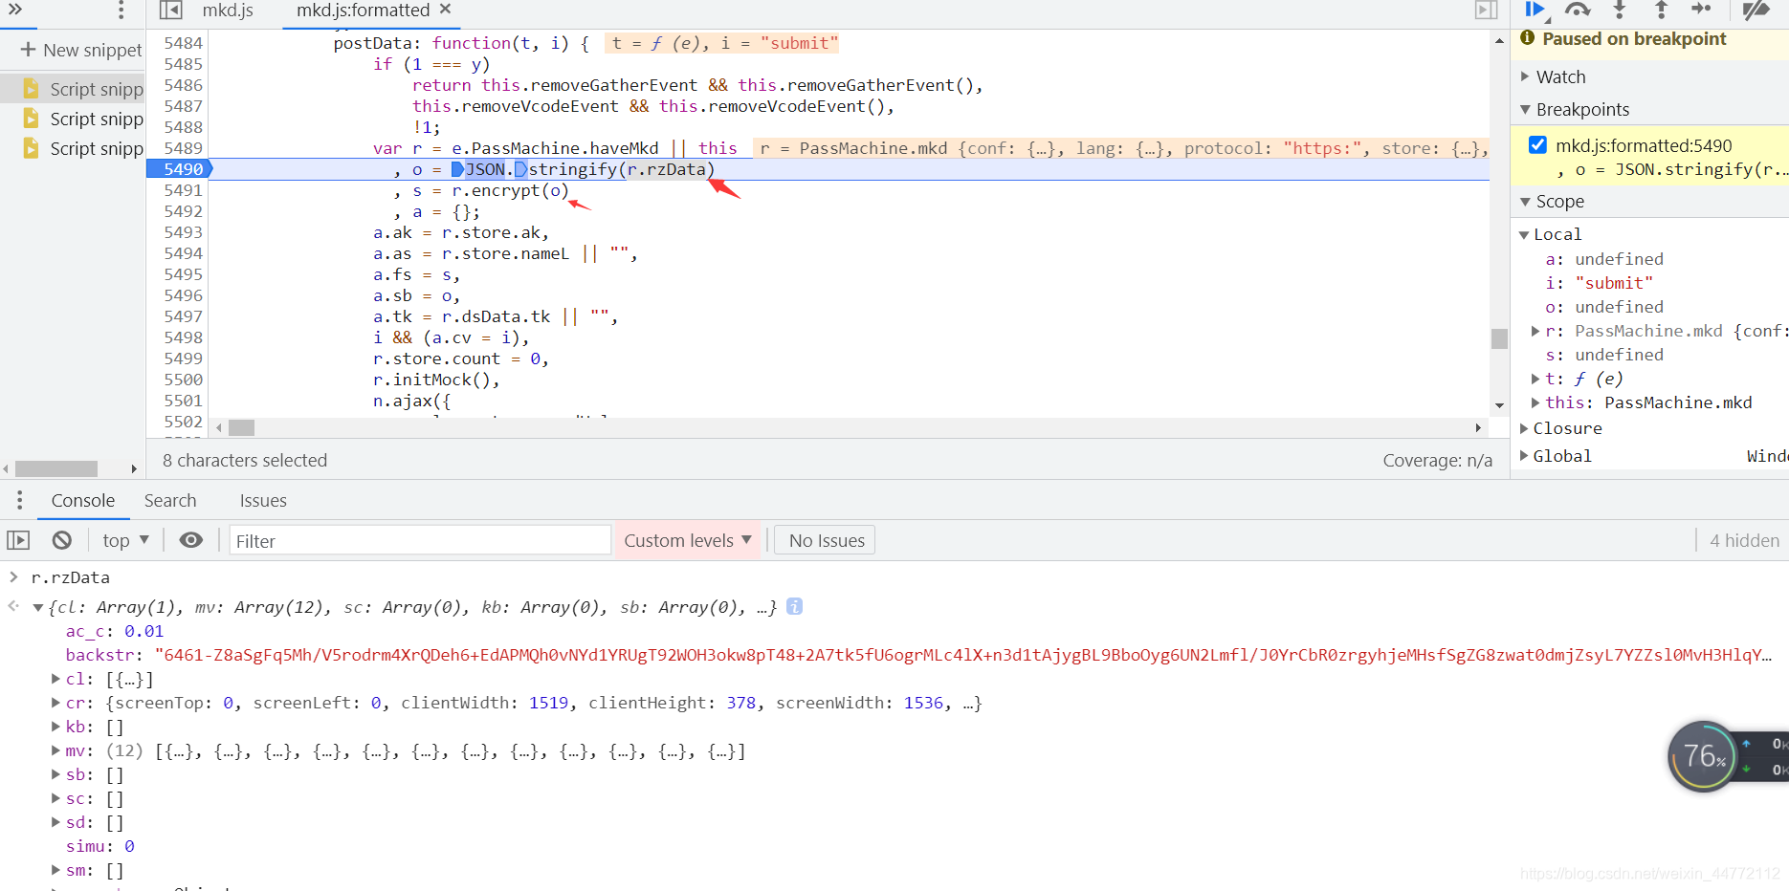Click the 4 hidden messages label
This screenshot has width=1789, height=891.
[1744, 540]
